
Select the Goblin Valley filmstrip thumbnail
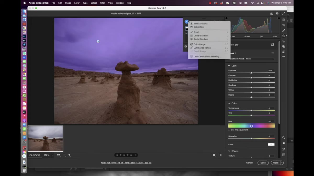tap(46, 139)
